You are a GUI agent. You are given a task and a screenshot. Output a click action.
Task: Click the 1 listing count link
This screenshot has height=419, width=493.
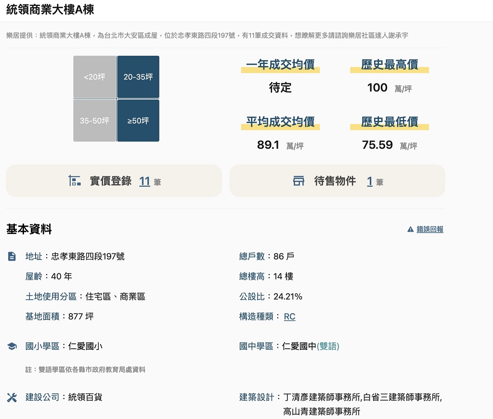click(x=370, y=181)
